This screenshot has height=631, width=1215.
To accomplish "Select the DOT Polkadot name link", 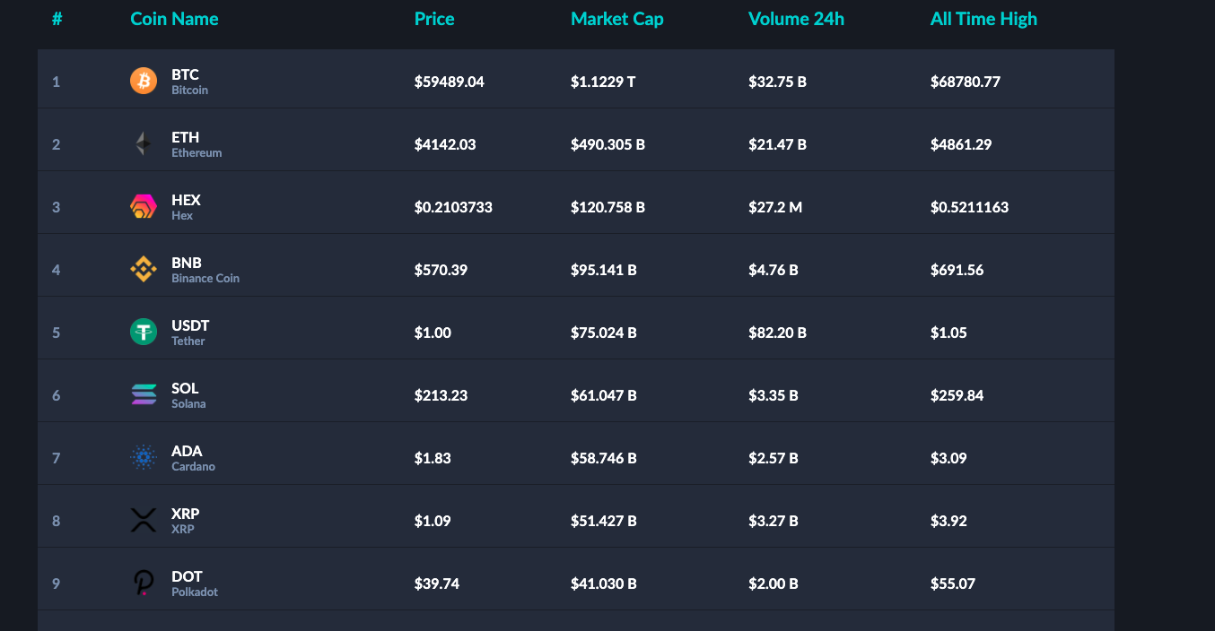I will click(x=195, y=583).
